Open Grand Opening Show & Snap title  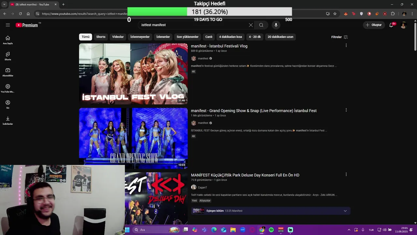pos(254,111)
